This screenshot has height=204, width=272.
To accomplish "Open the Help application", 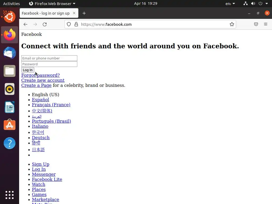I will point(10,143).
